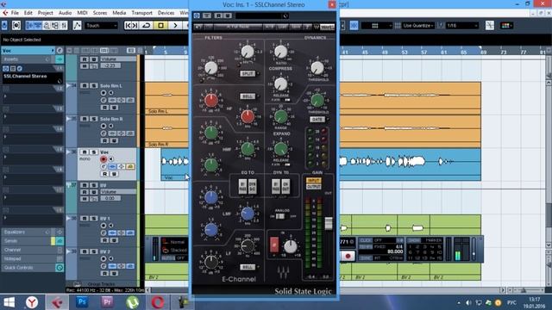Click the A/B compare button in Waves toolbar
This screenshot has width=552, height=310.
click(269, 27)
